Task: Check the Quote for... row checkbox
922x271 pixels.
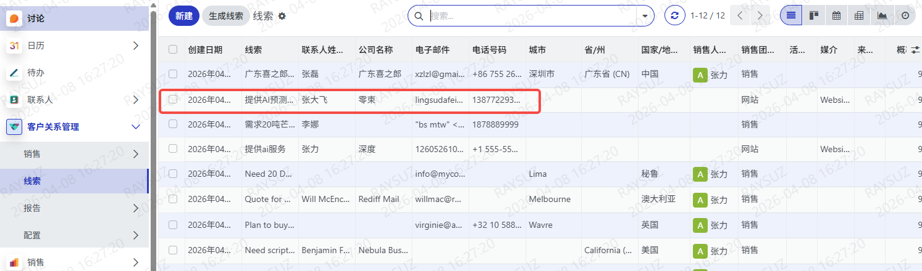Action: coord(173,200)
